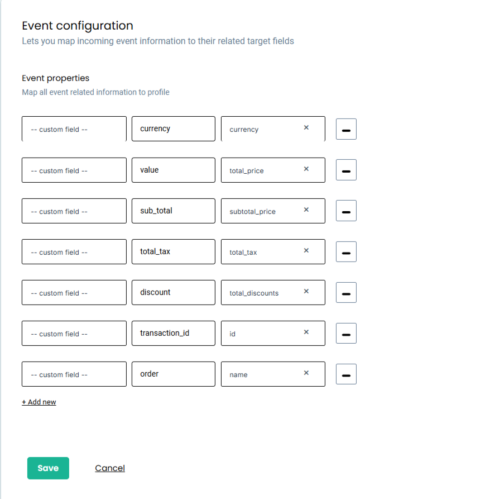Screen dimensions: 480x499
Task: Remove the sub_total mapping row
Action: point(346,211)
